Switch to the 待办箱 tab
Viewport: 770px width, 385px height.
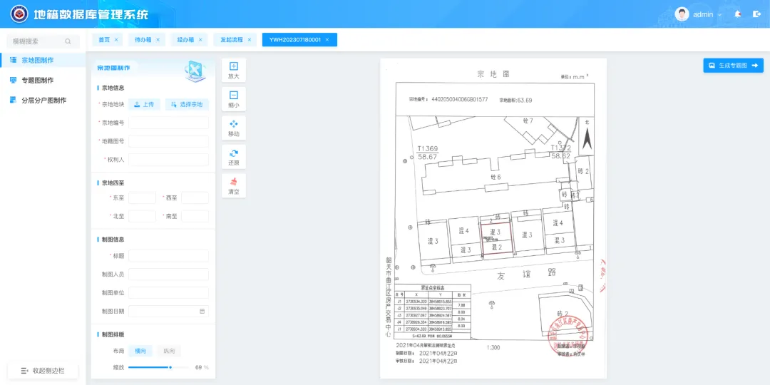(148, 40)
